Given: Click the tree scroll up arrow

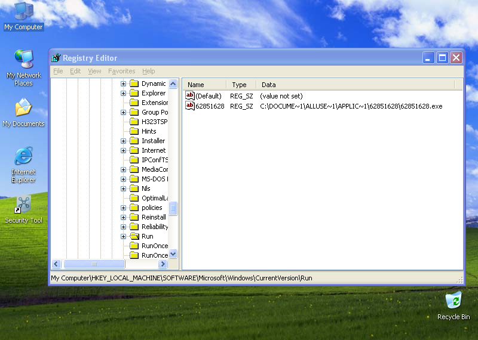Looking at the screenshot, I should [x=173, y=84].
